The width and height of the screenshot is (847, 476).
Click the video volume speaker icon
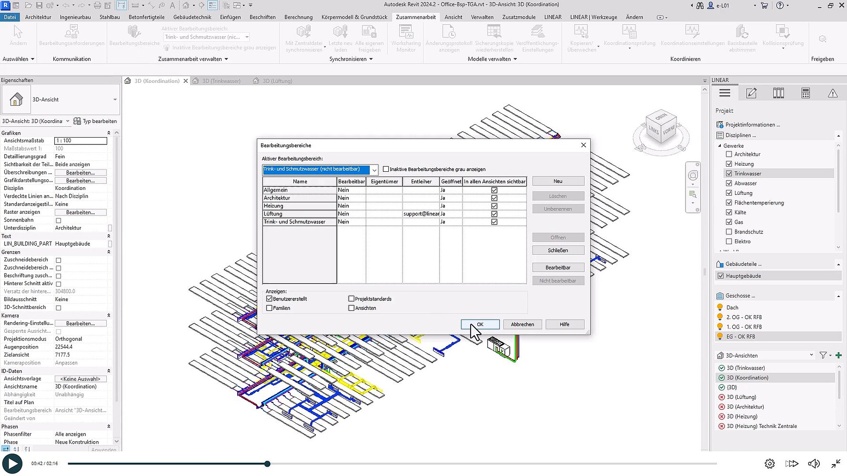[814, 464]
